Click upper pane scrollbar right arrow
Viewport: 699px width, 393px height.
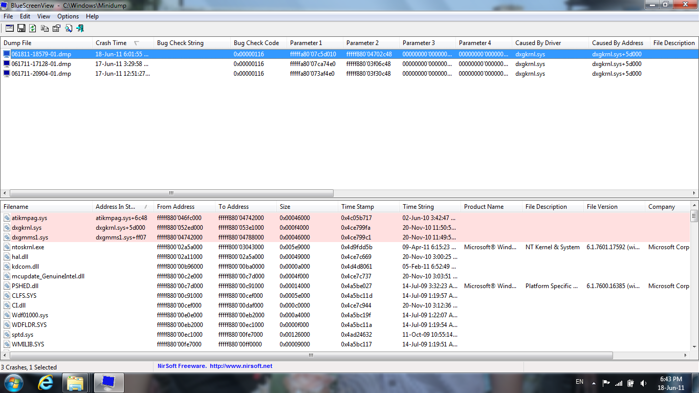point(694,193)
